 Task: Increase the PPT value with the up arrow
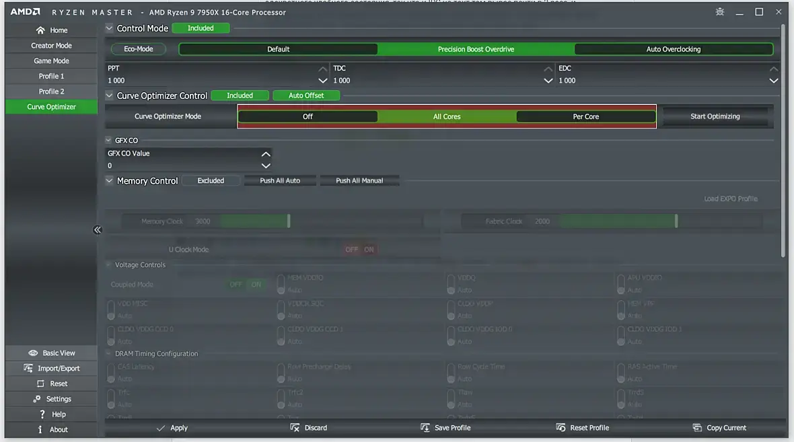point(322,69)
